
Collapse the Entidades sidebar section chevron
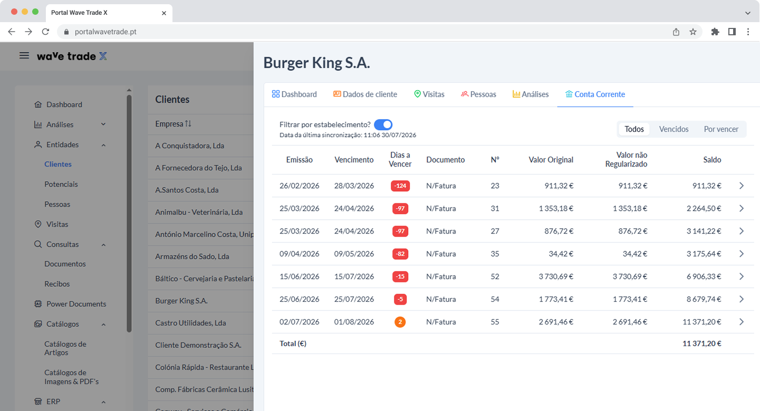click(103, 145)
